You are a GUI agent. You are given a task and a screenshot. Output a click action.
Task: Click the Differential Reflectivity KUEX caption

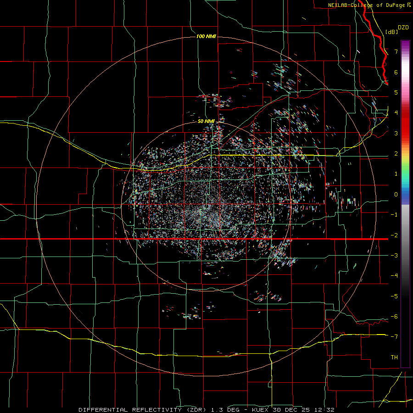coord(206,410)
